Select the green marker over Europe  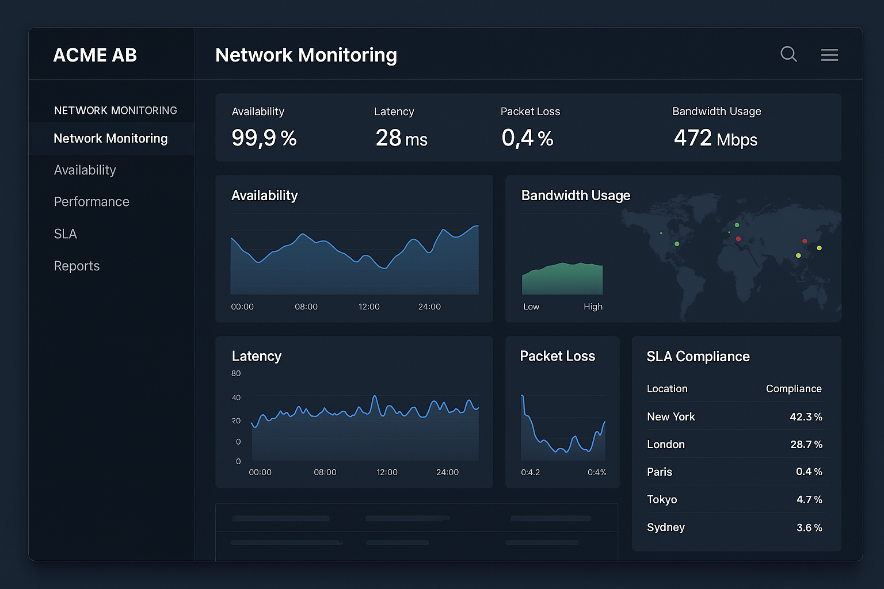pyautogui.click(x=737, y=225)
